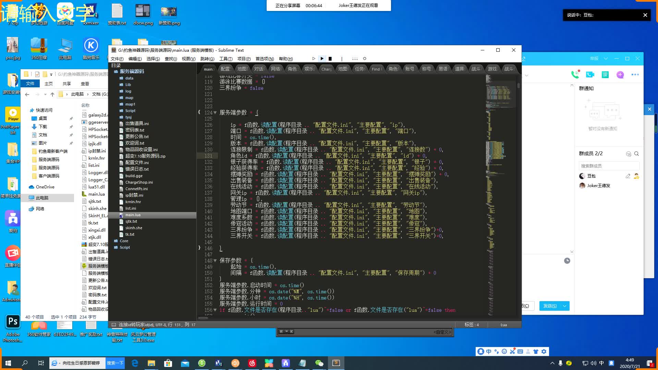Open the purple plus apps icon

pos(620,74)
